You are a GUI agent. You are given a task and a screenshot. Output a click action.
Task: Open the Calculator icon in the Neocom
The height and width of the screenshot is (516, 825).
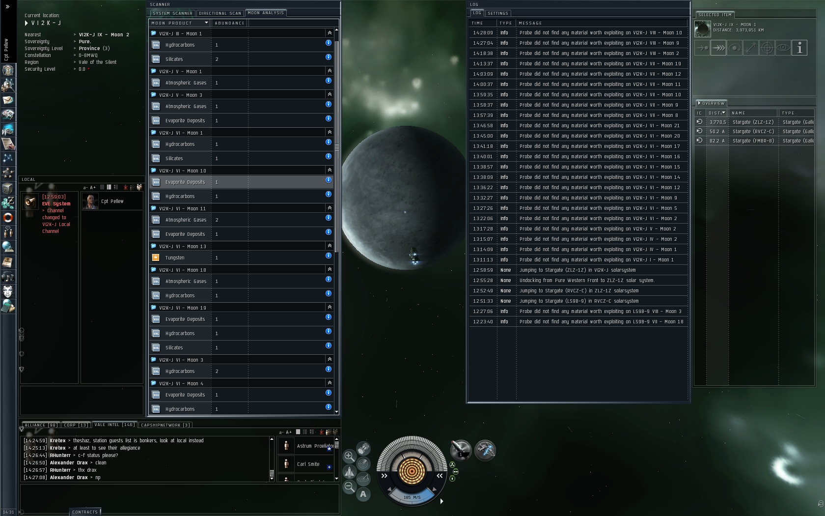(8, 306)
